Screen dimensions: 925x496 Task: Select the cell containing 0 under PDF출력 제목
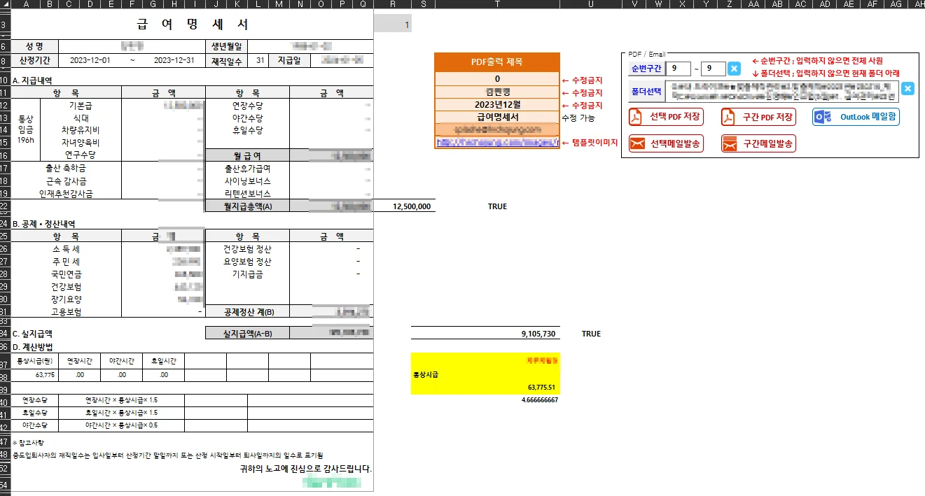point(497,79)
